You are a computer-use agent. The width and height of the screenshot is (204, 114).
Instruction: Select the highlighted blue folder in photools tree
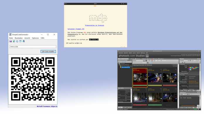(x=125, y=67)
